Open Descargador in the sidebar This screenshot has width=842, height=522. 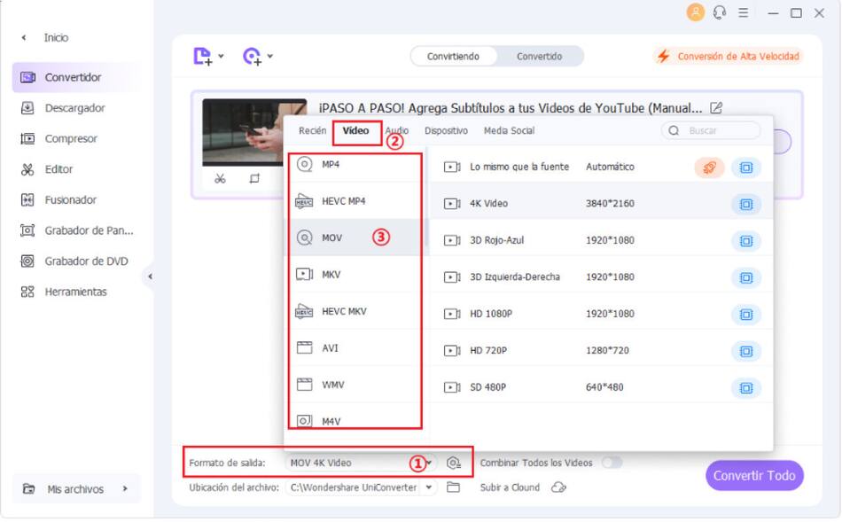[x=75, y=108]
